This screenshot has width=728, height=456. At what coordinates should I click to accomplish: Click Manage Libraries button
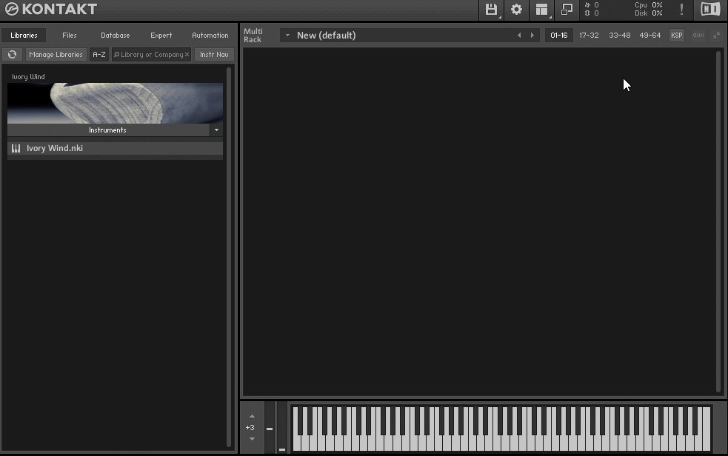pyautogui.click(x=56, y=54)
